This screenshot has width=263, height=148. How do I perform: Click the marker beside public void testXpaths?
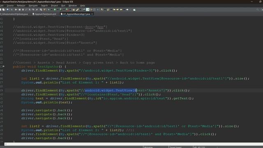point(4,67)
